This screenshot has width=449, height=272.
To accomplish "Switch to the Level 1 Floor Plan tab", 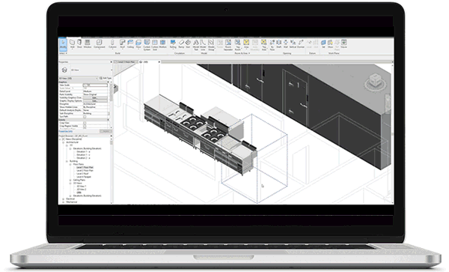I will pyautogui.click(x=125, y=62).
